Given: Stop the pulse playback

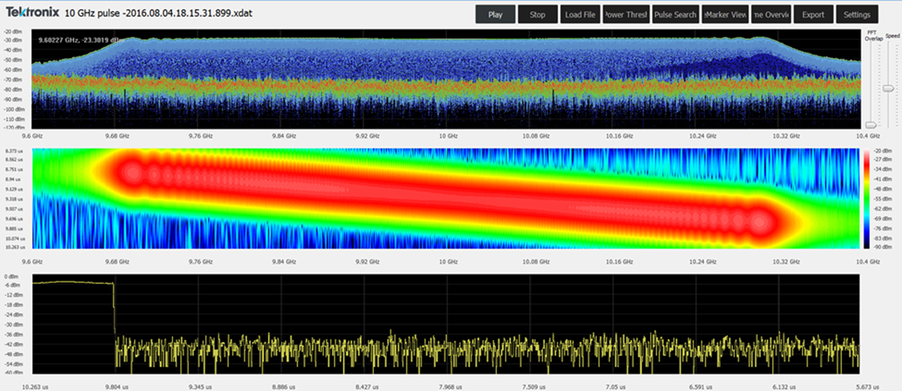Looking at the screenshot, I should (x=537, y=14).
